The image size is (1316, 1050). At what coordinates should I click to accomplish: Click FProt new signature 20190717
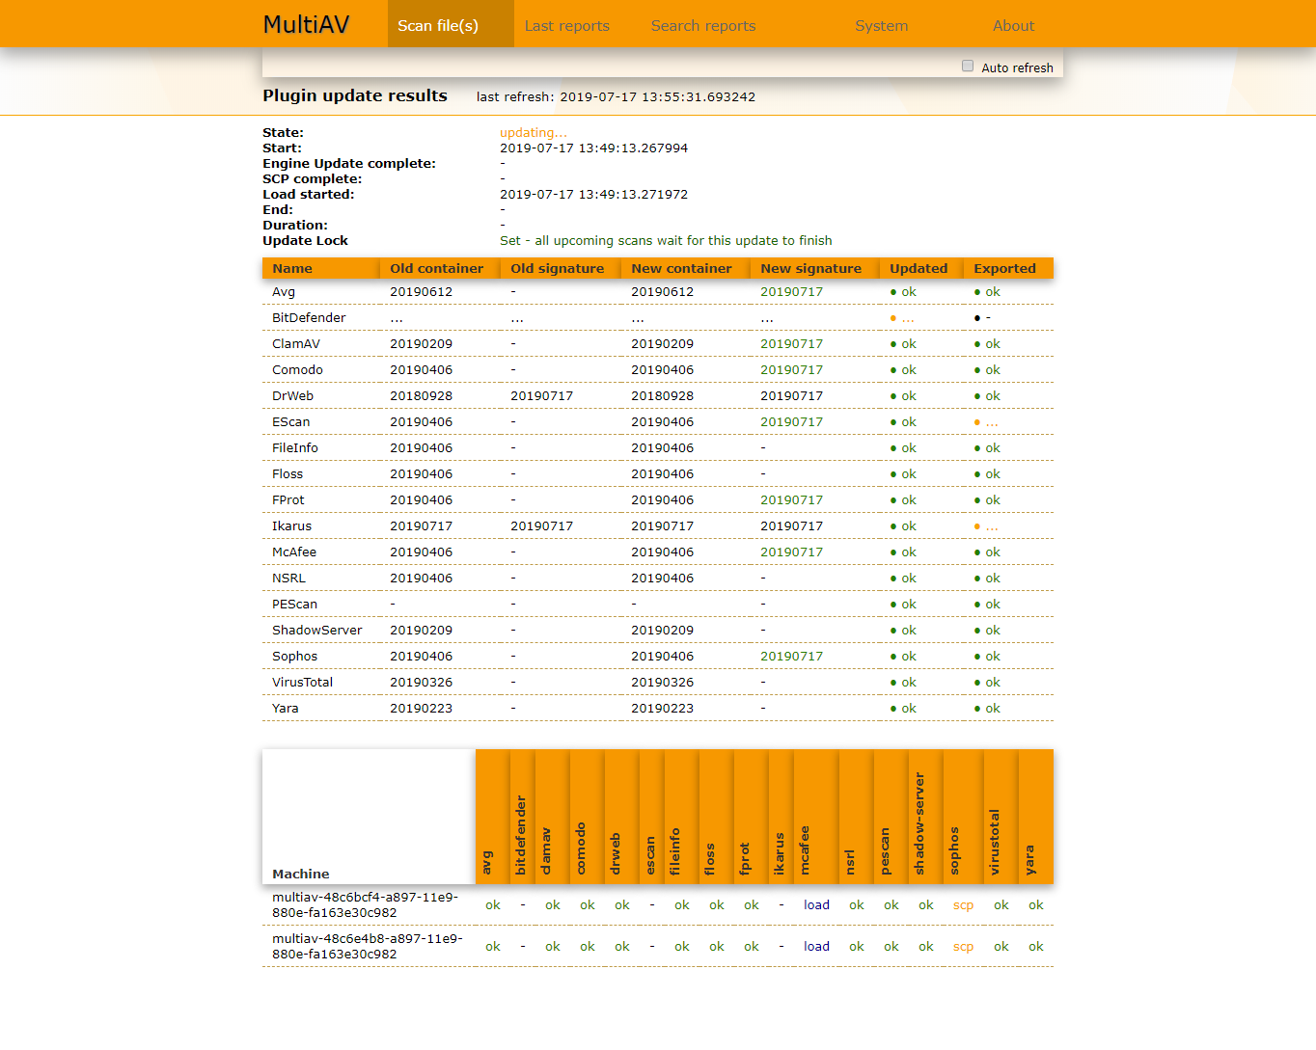click(x=791, y=500)
